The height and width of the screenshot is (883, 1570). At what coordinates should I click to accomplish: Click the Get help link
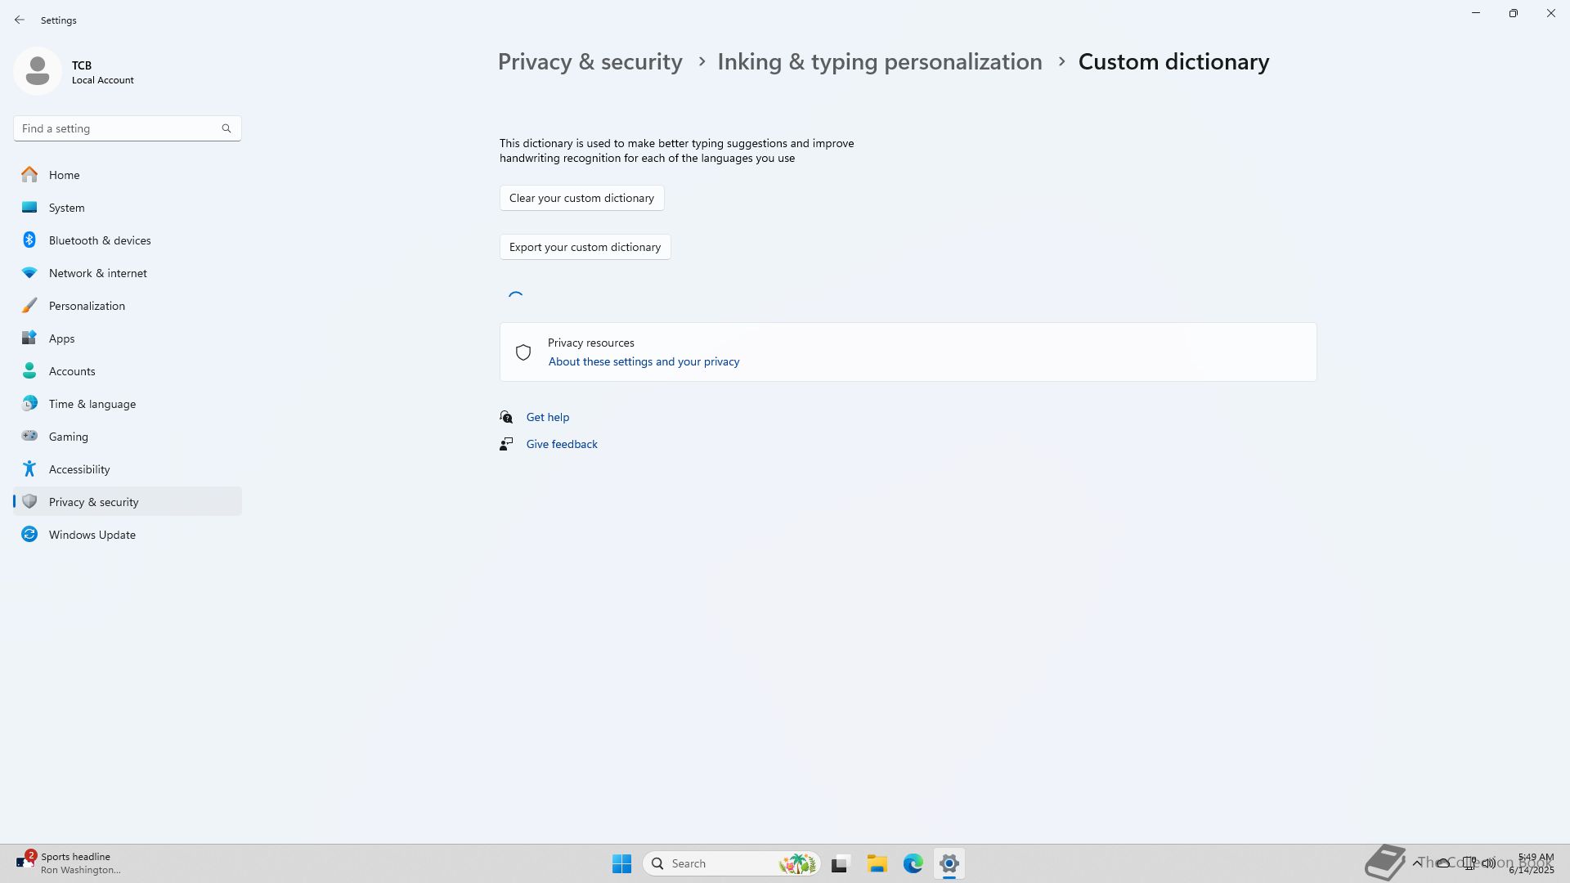coord(547,417)
